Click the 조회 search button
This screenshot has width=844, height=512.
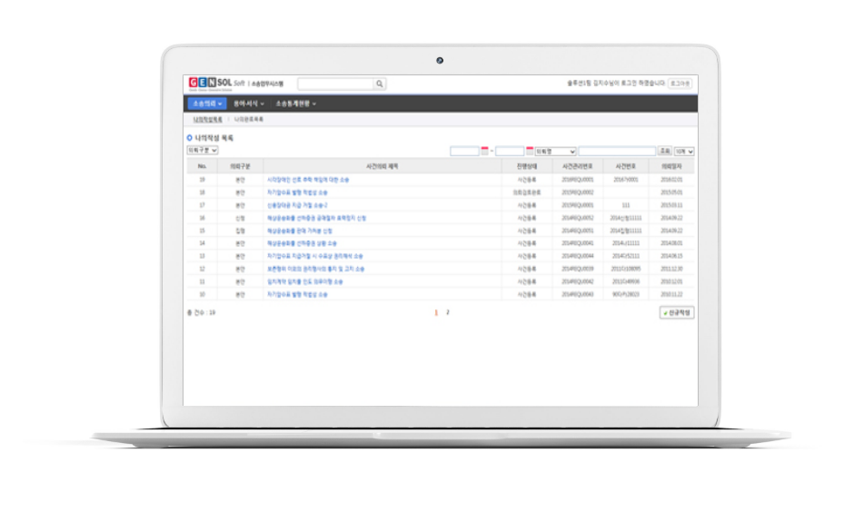(665, 151)
